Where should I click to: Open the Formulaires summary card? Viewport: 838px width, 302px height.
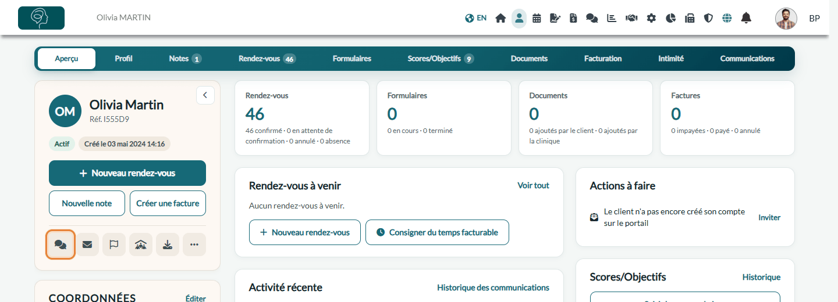click(x=444, y=118)
